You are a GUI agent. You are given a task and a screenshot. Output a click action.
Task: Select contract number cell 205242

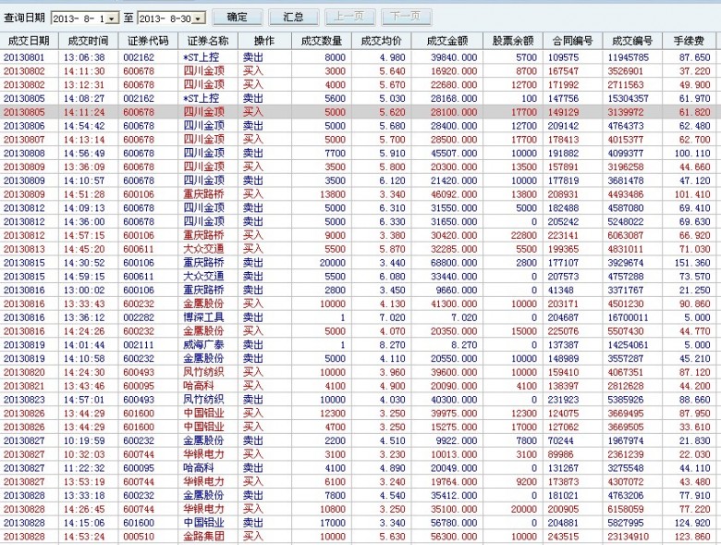coord(563,222)
